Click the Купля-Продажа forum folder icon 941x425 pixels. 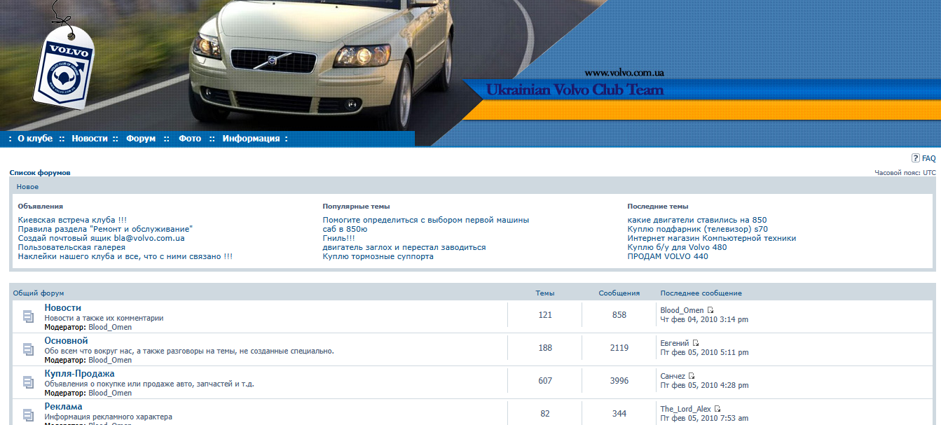28,382
